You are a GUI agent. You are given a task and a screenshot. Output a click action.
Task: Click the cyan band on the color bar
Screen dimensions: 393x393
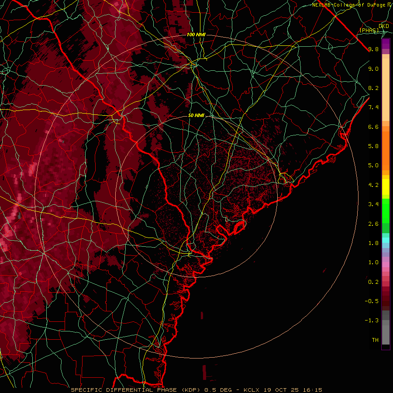tap(386, 240)
